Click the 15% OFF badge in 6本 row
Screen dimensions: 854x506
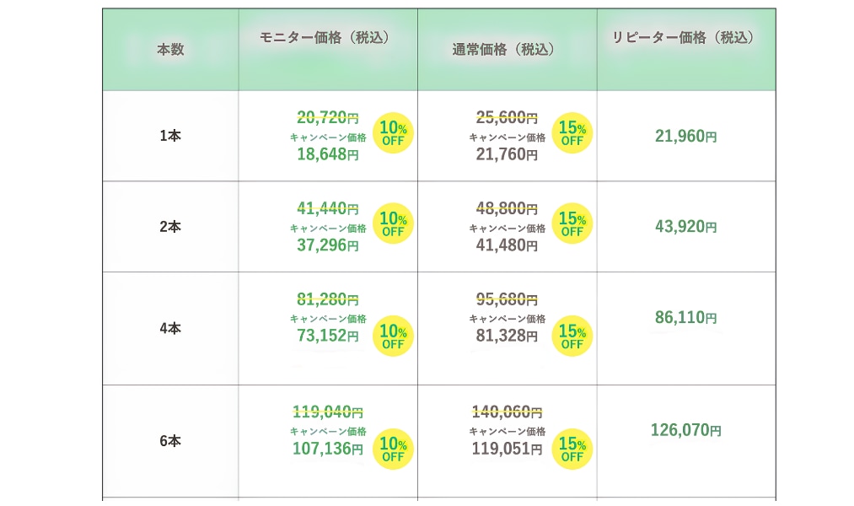[x=572, y=449]
